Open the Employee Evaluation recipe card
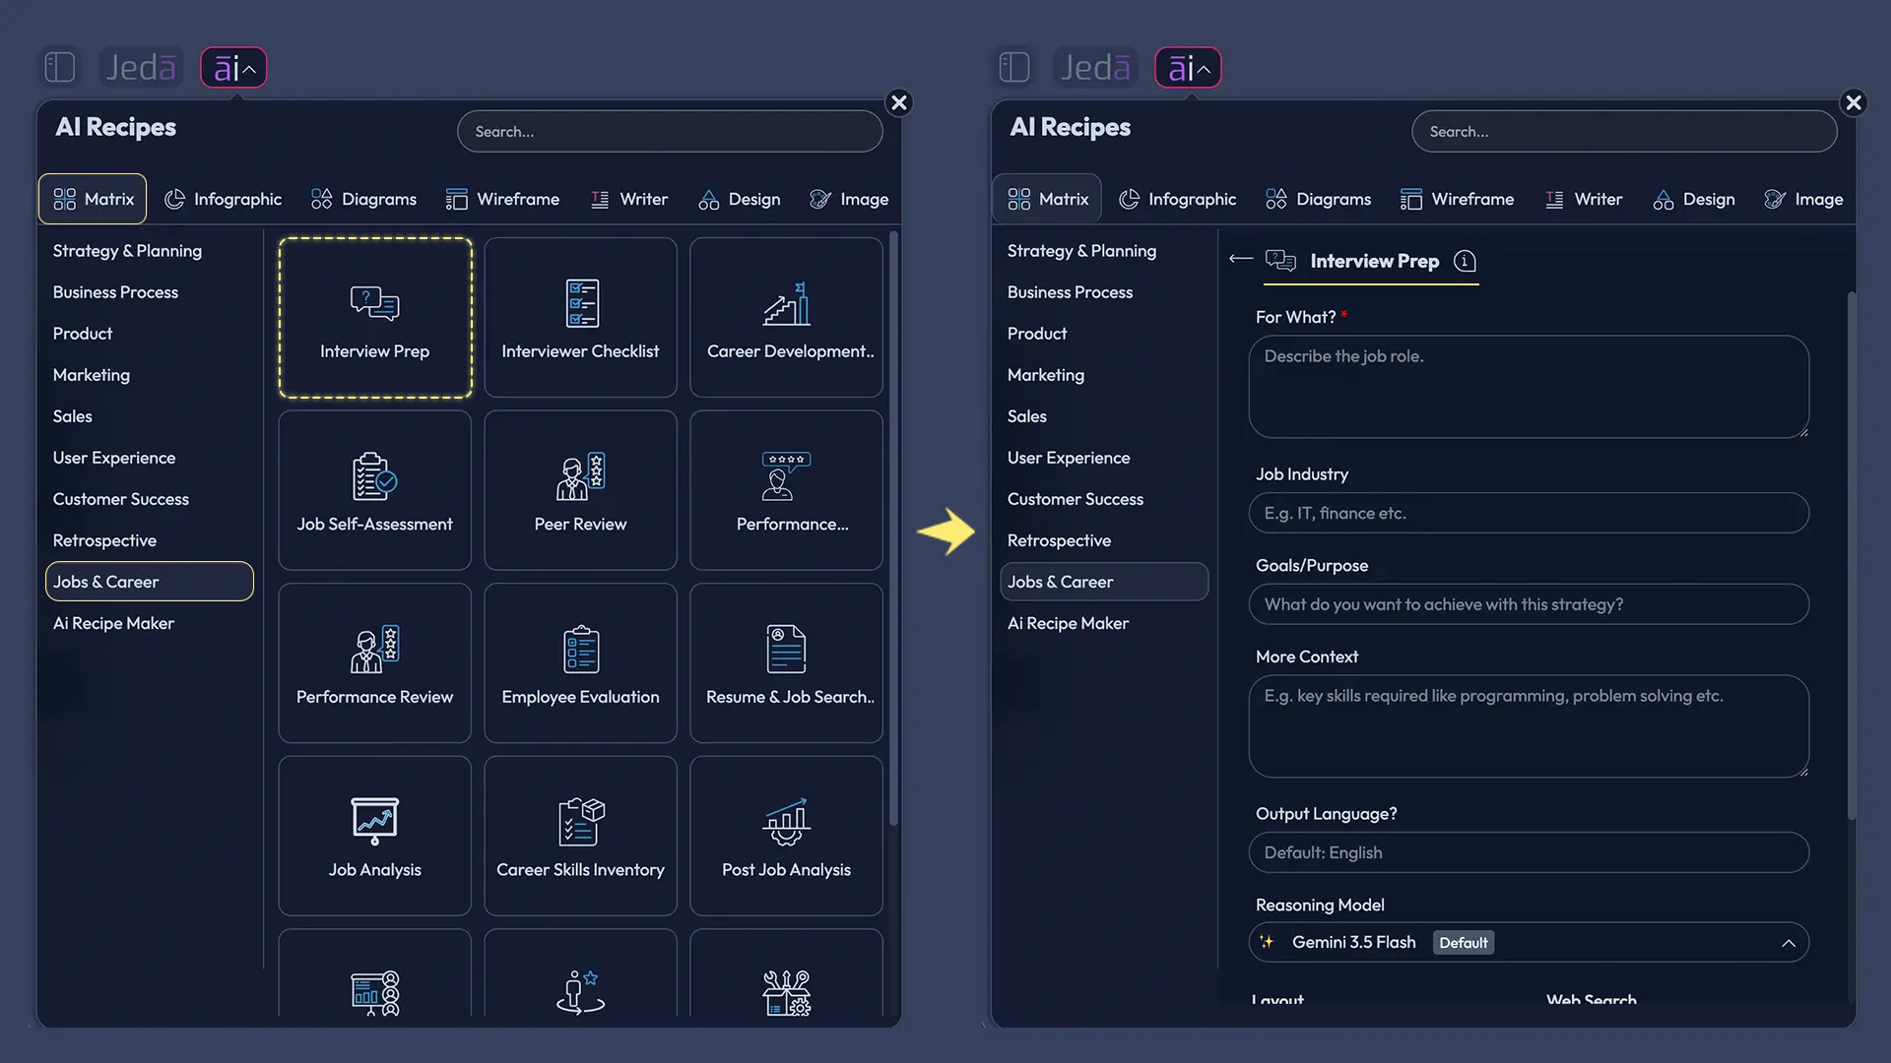Screen dimensions: 1891x1063 click(580, 663)
